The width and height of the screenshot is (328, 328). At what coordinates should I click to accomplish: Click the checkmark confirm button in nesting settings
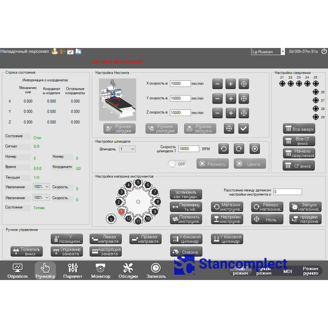point(244,128)
